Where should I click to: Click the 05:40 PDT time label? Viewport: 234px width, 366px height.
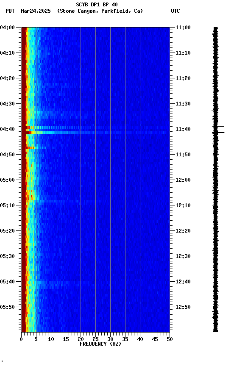tap(7, 282)
